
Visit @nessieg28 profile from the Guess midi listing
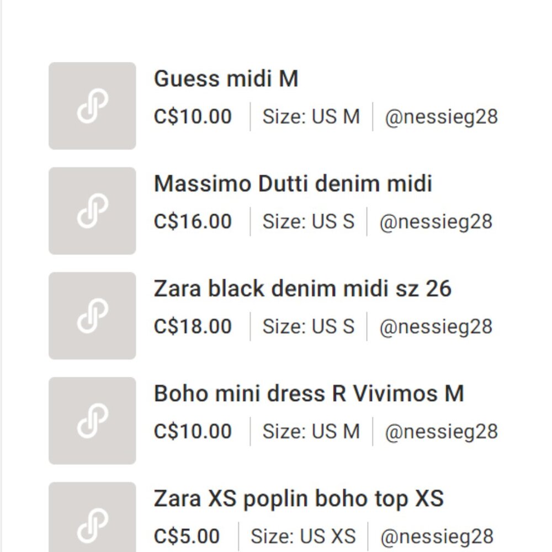pos(440,117)
